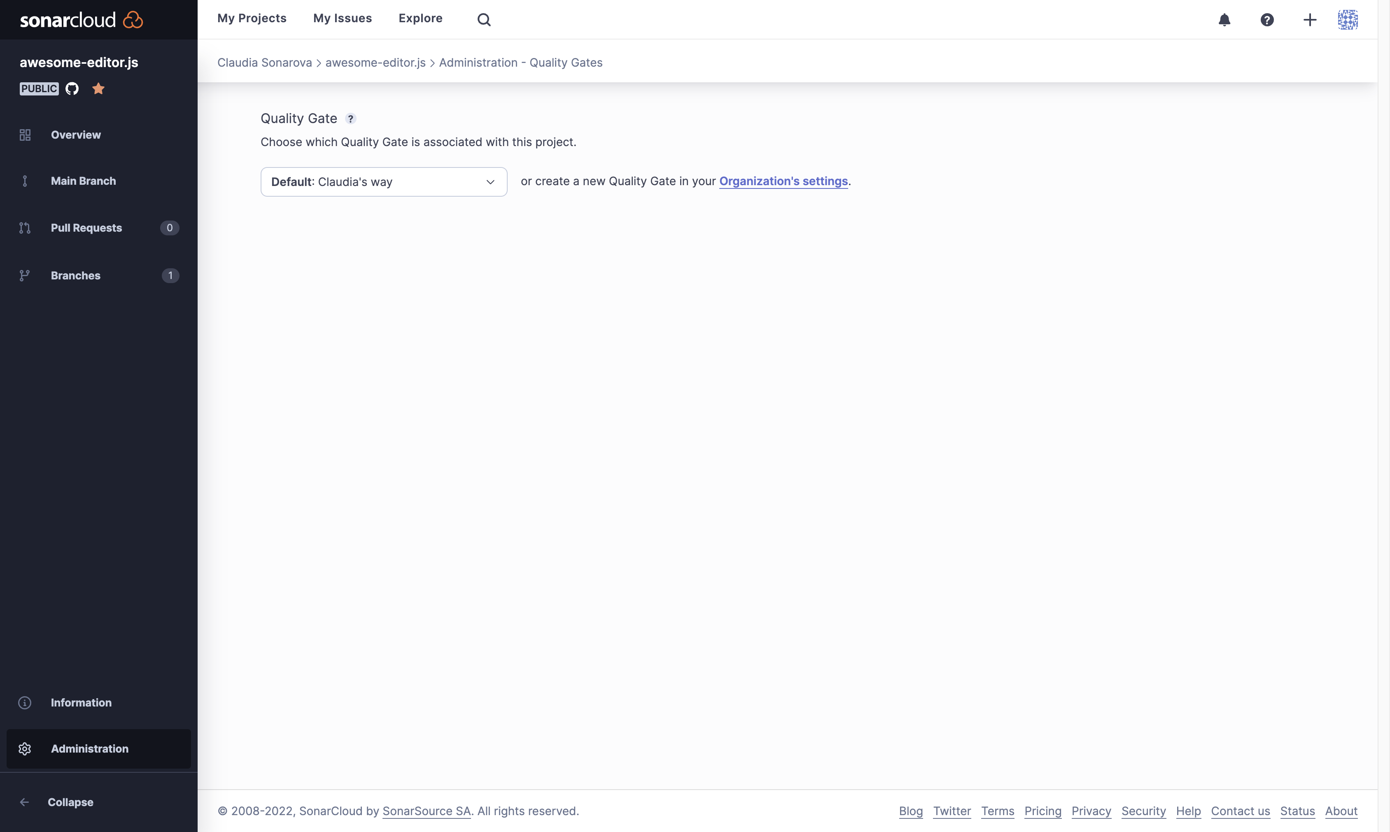Open the Privacy footer link
Viewport: 1390px width, 832px height.
coord(1091,811)
